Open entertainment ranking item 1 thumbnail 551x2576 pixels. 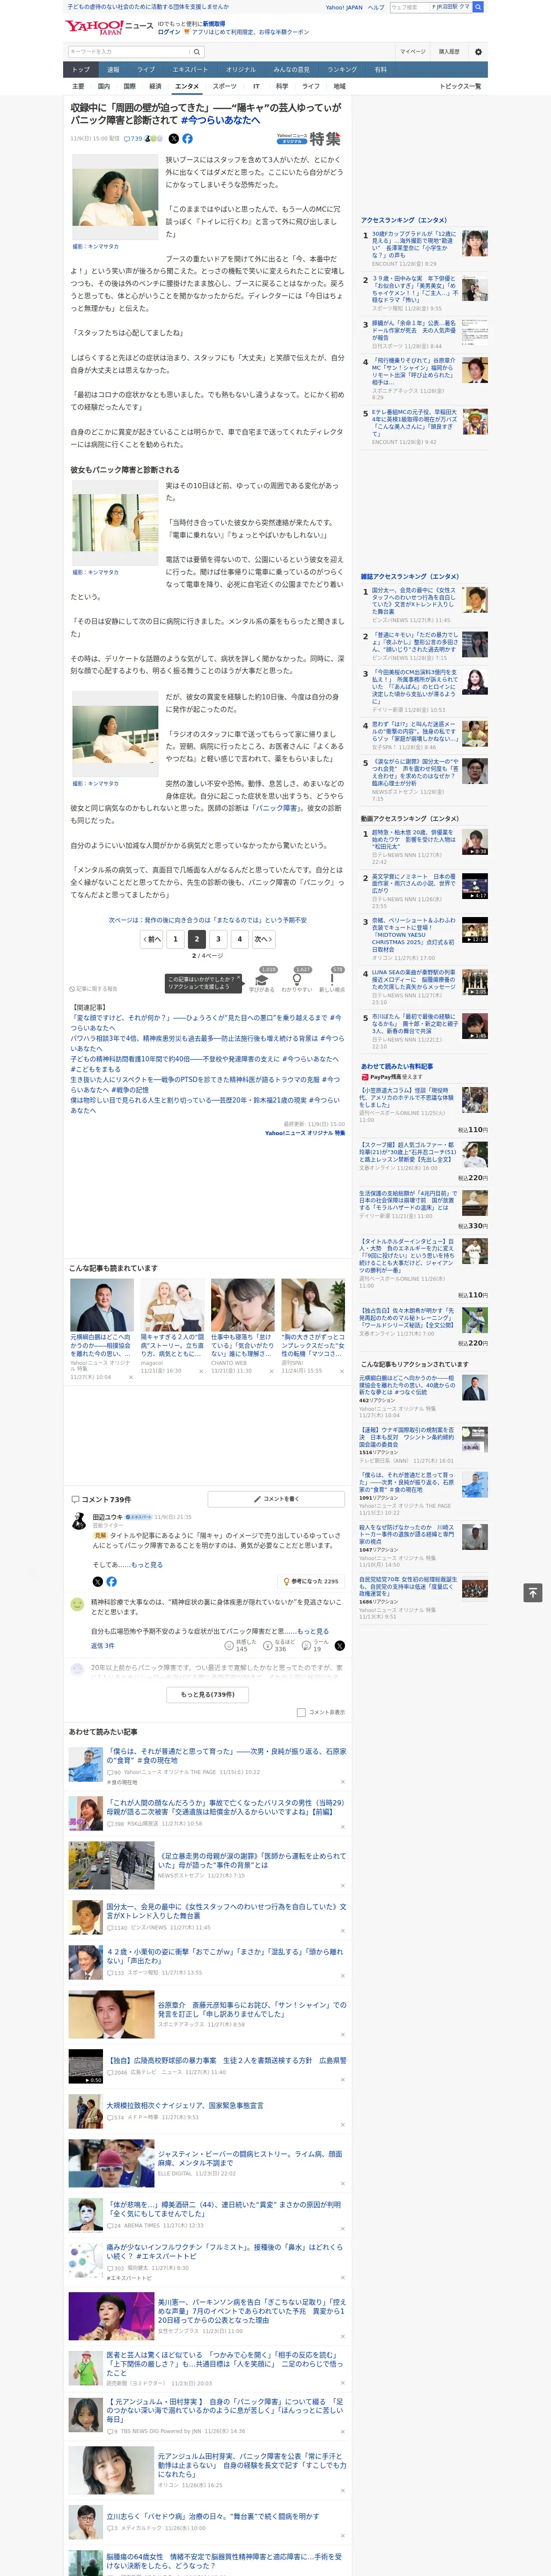pos(475,243)
